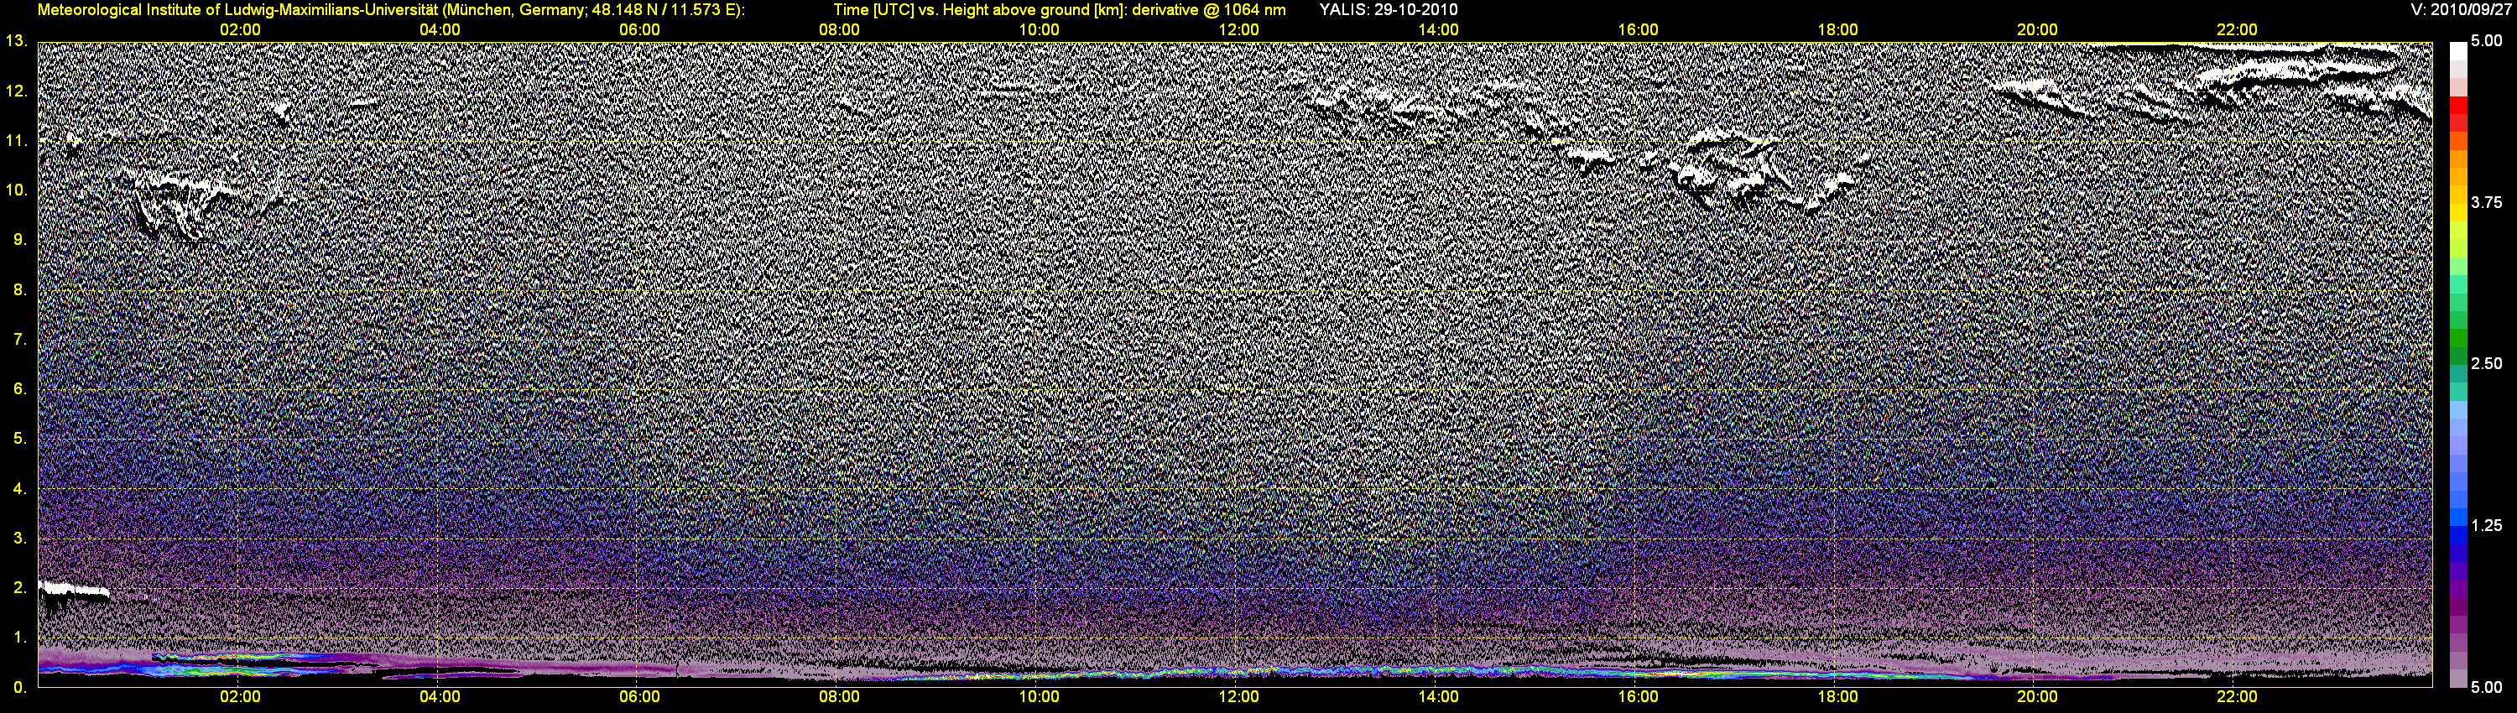The width and height of the screenshot is (2517, 713).
Task: Click the 7. km height axis label
Action: (x=19, y=339)
